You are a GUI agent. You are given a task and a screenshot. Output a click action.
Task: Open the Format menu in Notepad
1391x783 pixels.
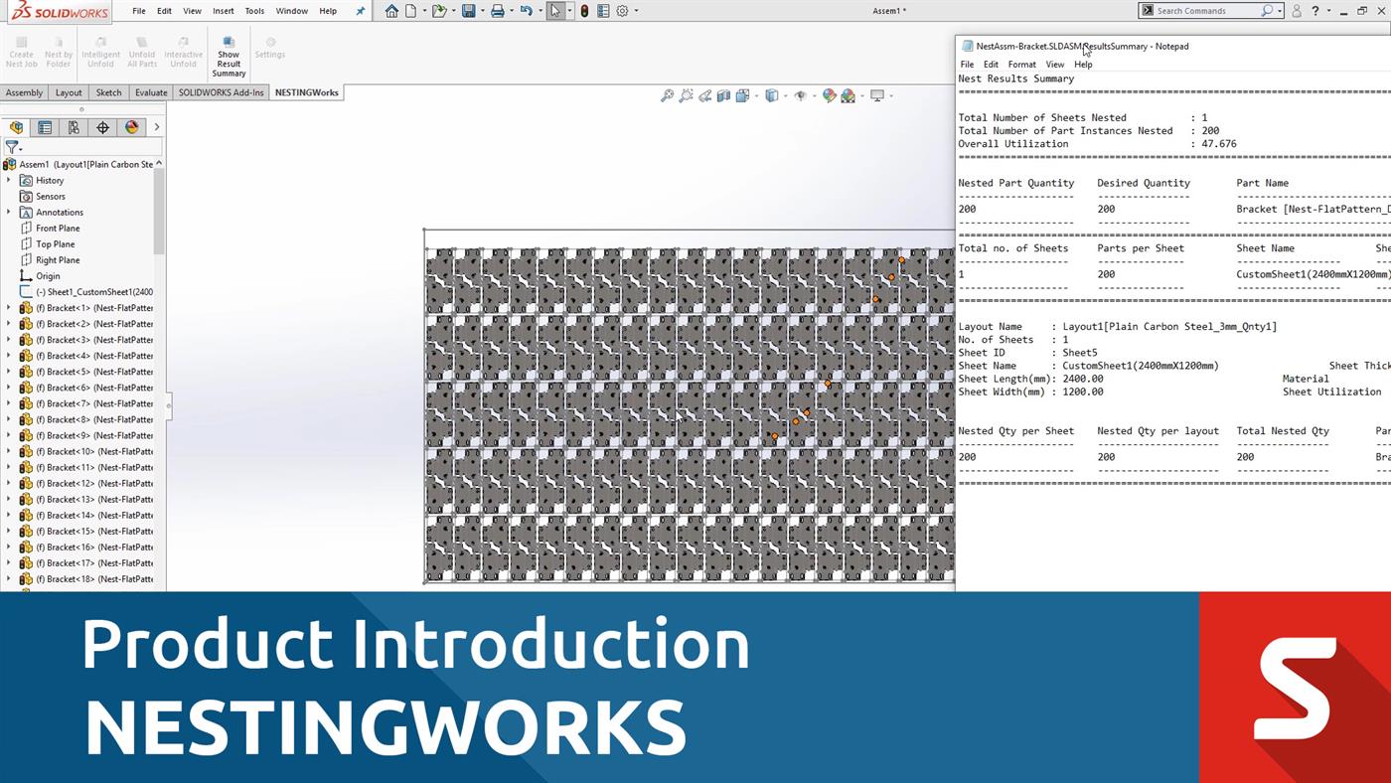1021,64
